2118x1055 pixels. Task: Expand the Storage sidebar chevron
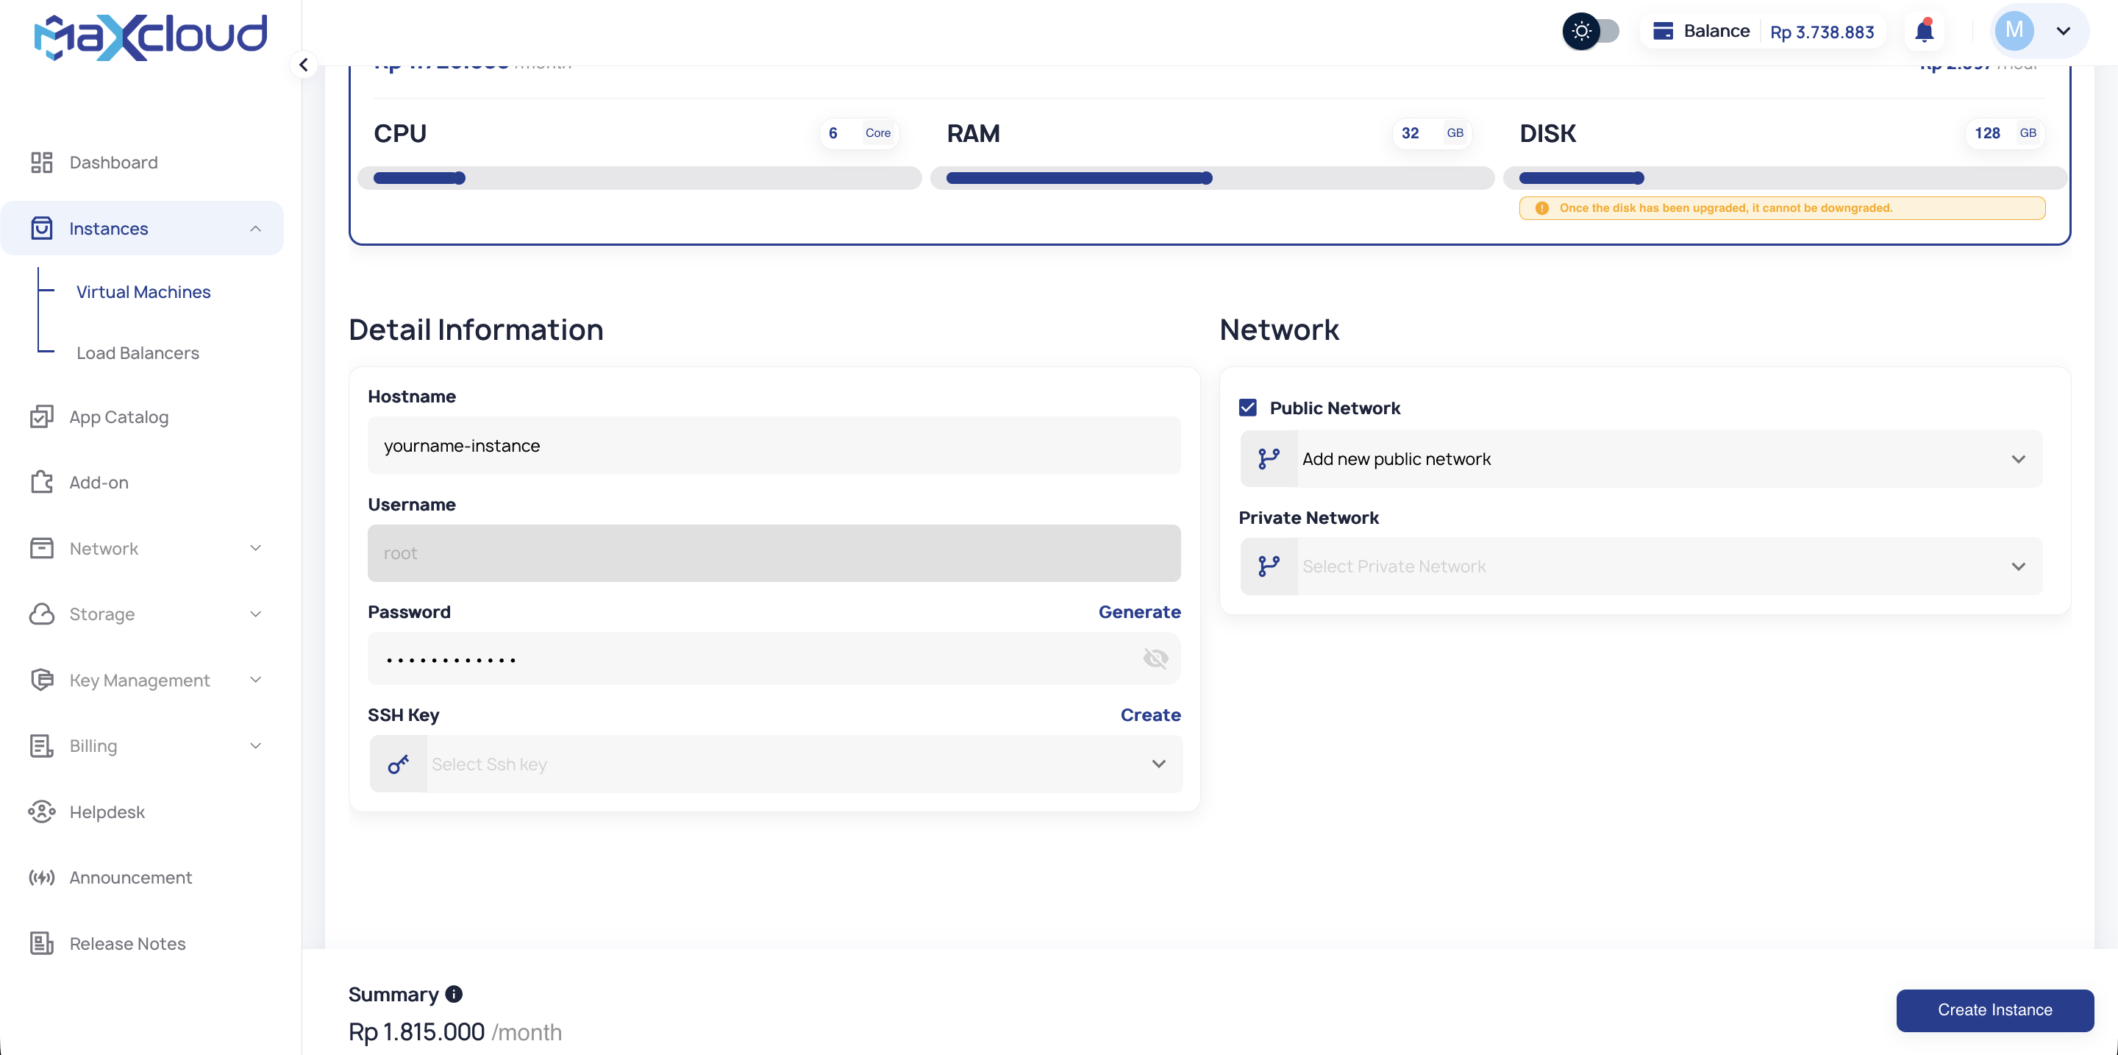click(x=256, y=614)
